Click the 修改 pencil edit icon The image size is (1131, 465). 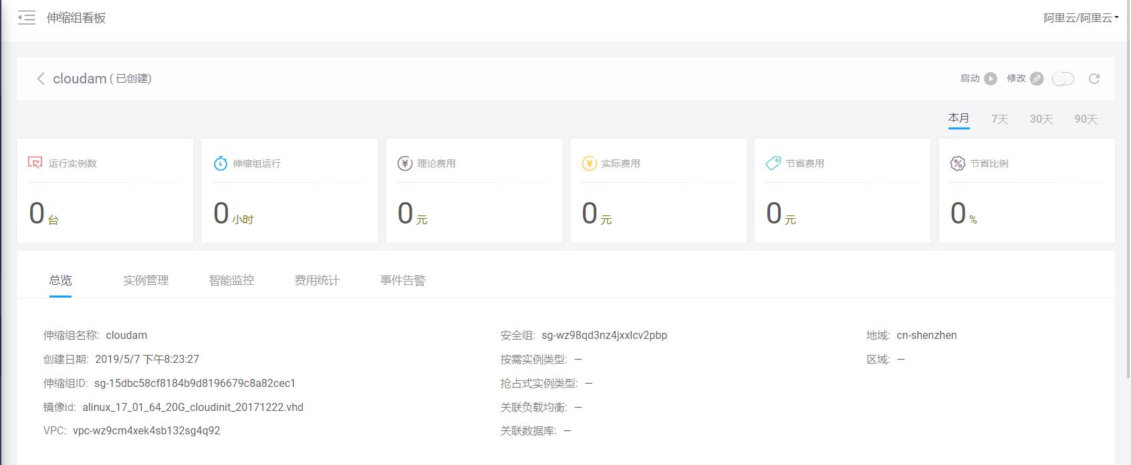1037,79
